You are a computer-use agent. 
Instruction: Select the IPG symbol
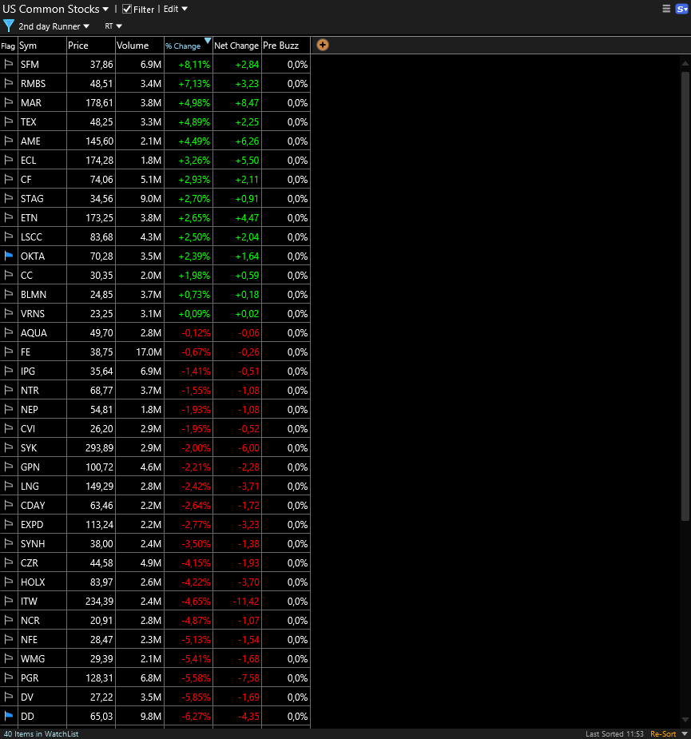pos(28,371)
